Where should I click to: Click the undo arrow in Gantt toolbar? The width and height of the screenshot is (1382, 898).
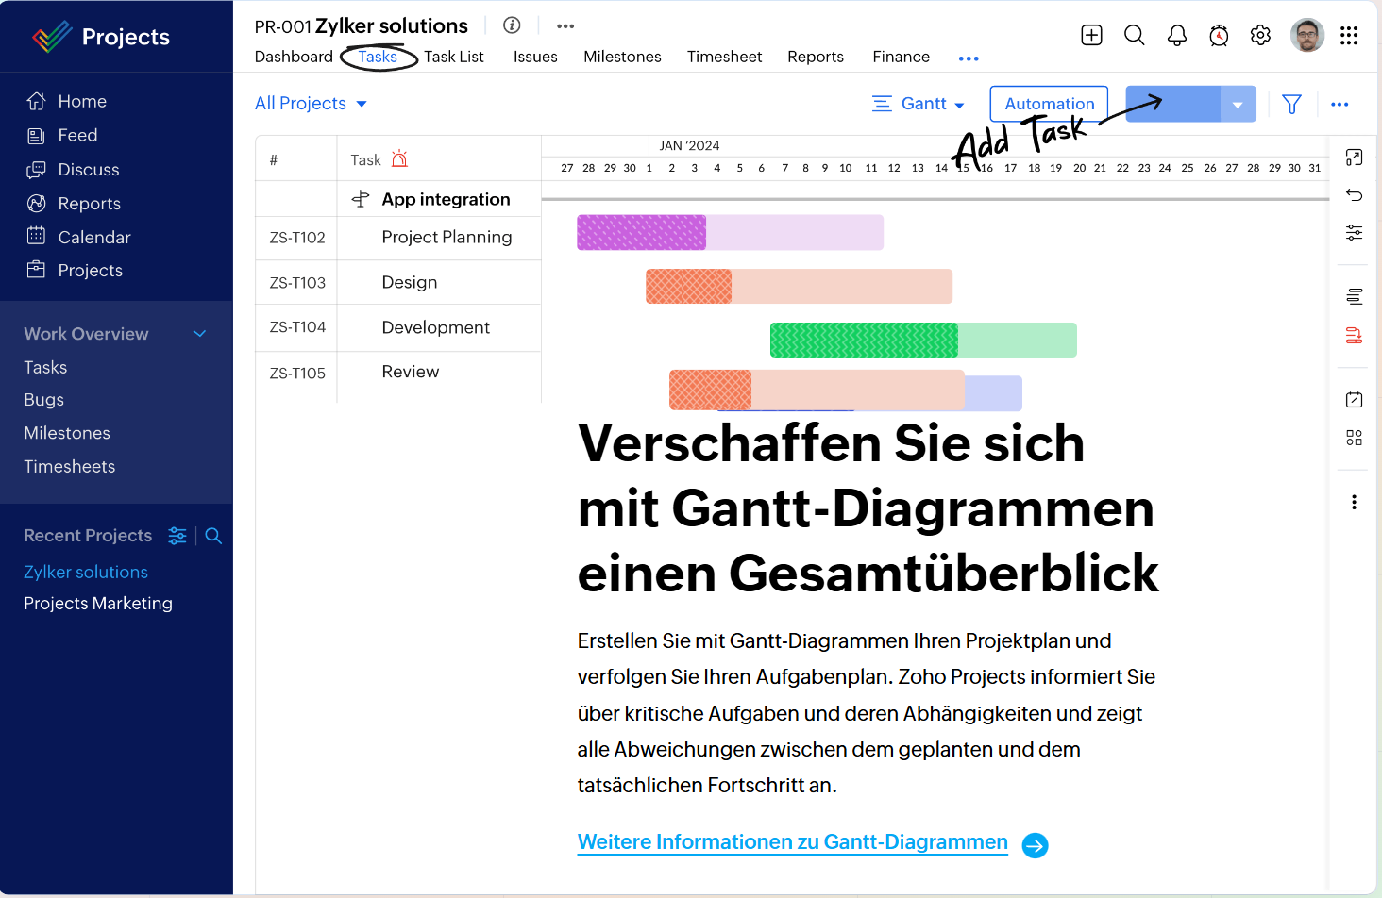coord(1354,195)
